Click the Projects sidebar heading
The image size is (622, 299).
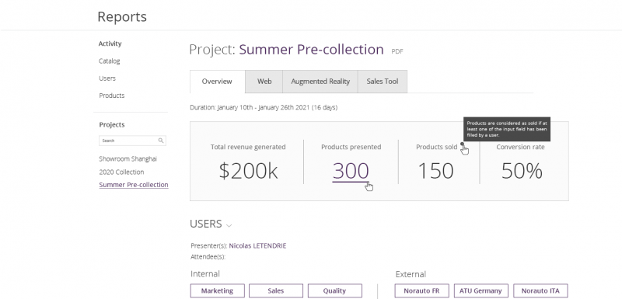click(112, 125)
